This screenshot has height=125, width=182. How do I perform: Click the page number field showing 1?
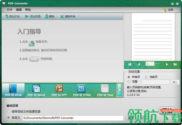(150, 64)
